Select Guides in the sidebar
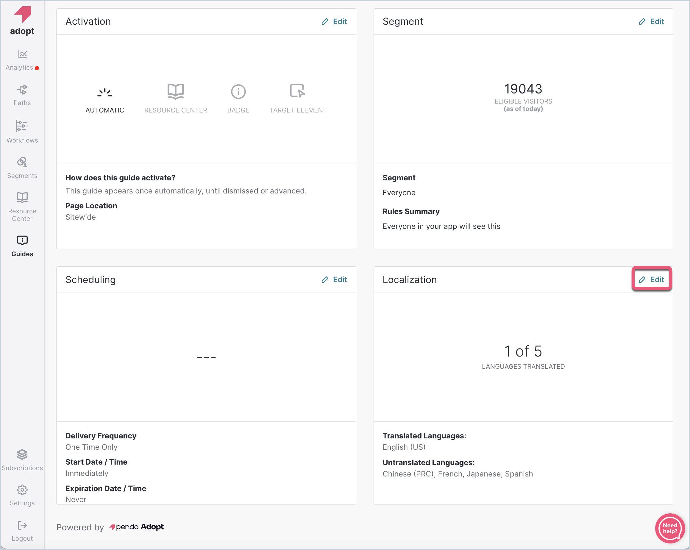This screenshot has width=690, height=550. [x=22, y=246]
